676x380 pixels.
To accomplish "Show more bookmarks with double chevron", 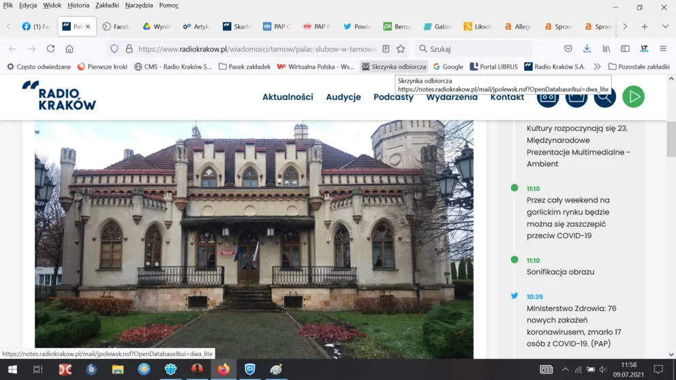I will (597, 66).
